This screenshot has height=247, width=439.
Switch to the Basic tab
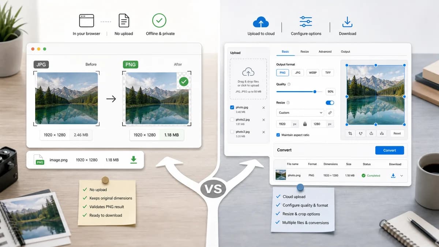[x=285, y=52]
